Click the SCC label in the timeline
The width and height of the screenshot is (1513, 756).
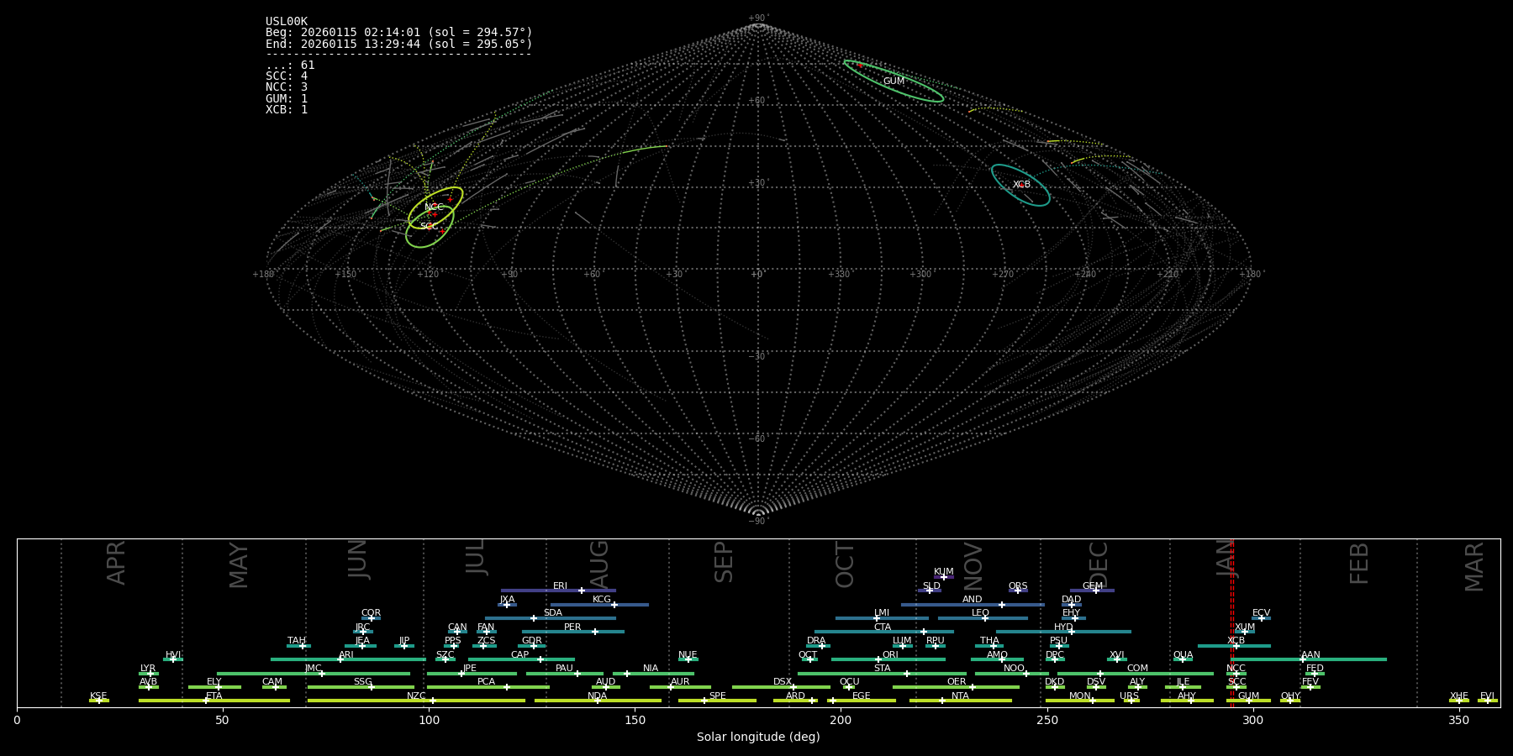tap(1236, 682)
